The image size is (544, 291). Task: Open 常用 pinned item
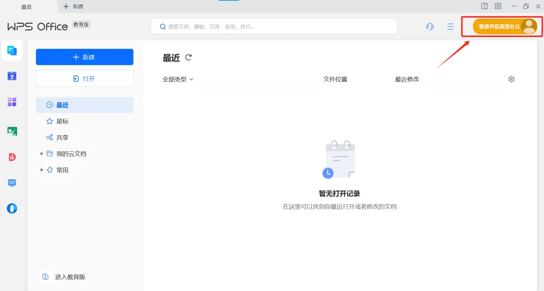click(x=62, y=170)
